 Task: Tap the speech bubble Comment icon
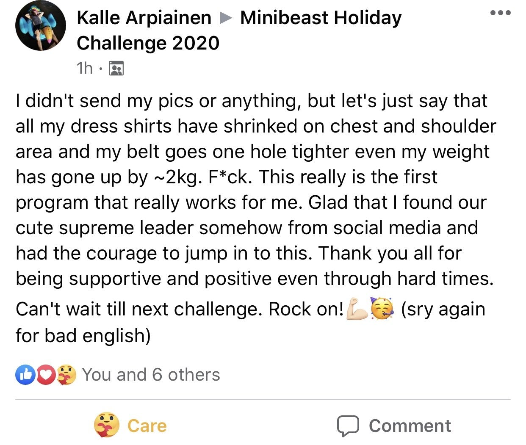tap(348, 426)
